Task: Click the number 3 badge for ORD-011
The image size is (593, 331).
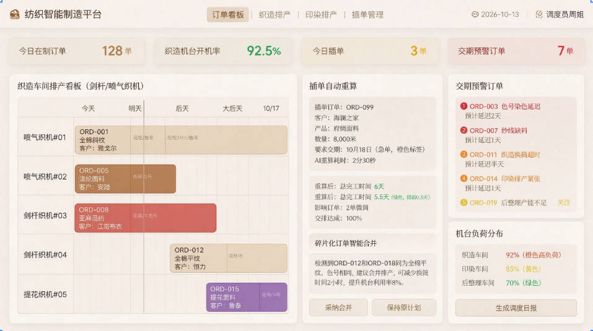Action: 463,155
